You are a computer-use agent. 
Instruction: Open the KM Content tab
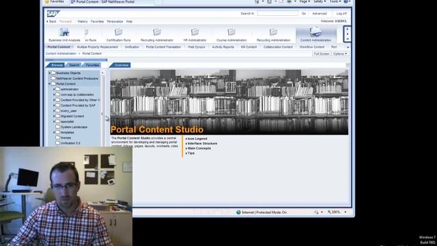click(x=249, y=47)
